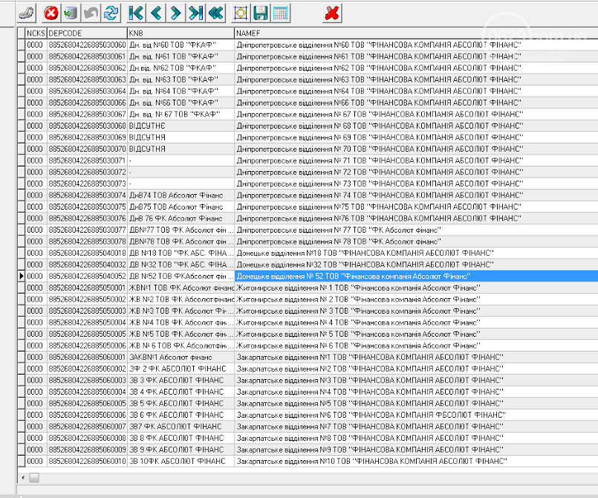Click the red X delete icon

[x=333, y=13]
